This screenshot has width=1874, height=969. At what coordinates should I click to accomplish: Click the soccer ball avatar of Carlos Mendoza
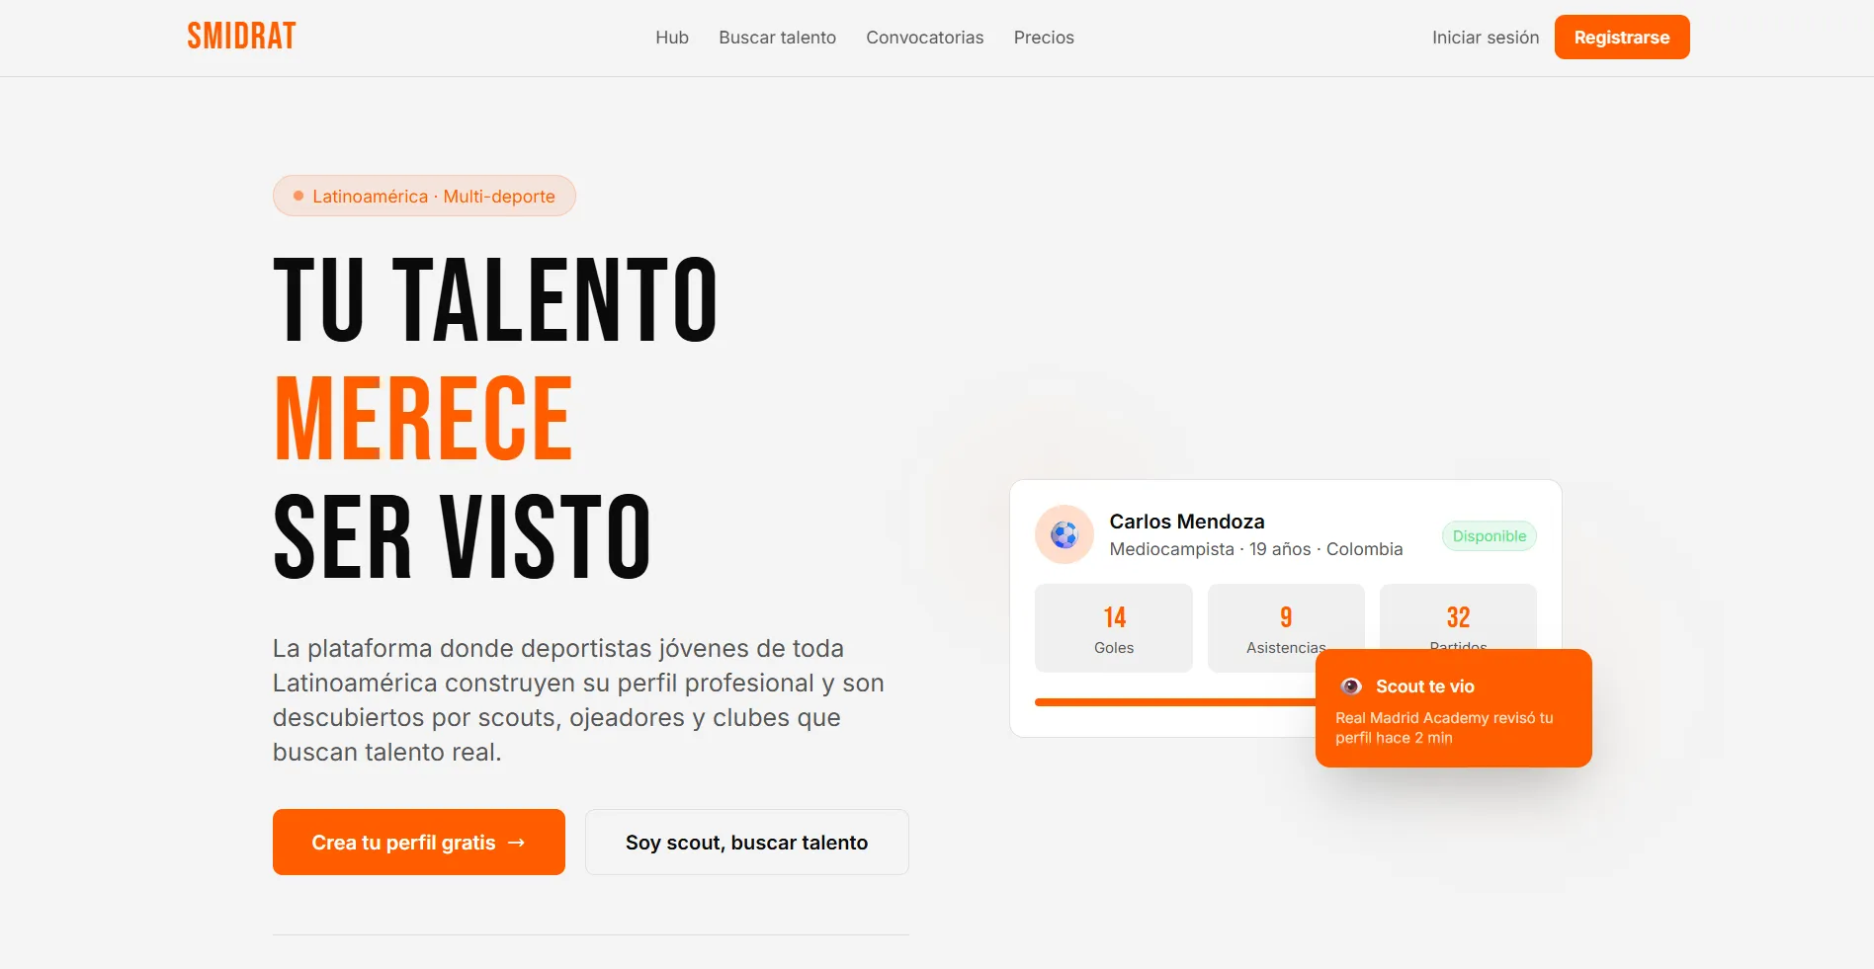pyautogui.click(x=1065, y=534)
